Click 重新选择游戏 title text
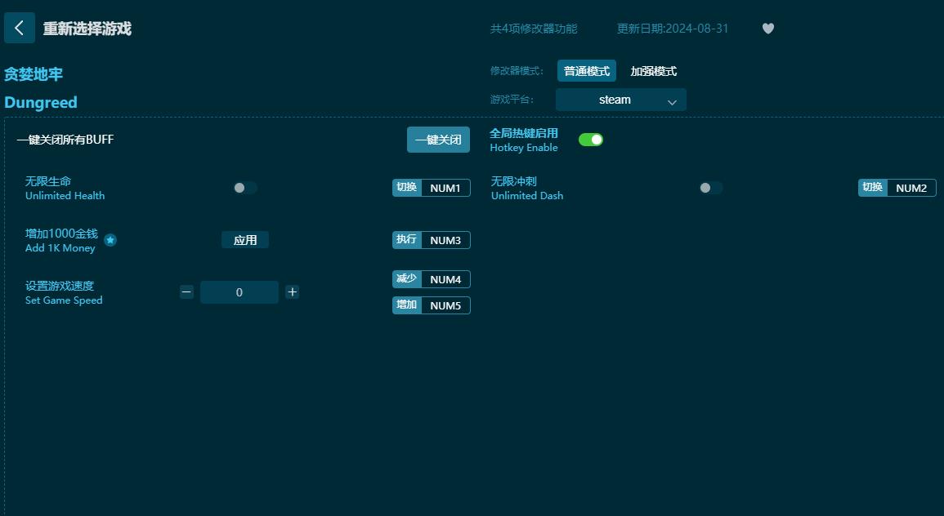This screenshot has height=516, width=944. 87,29
